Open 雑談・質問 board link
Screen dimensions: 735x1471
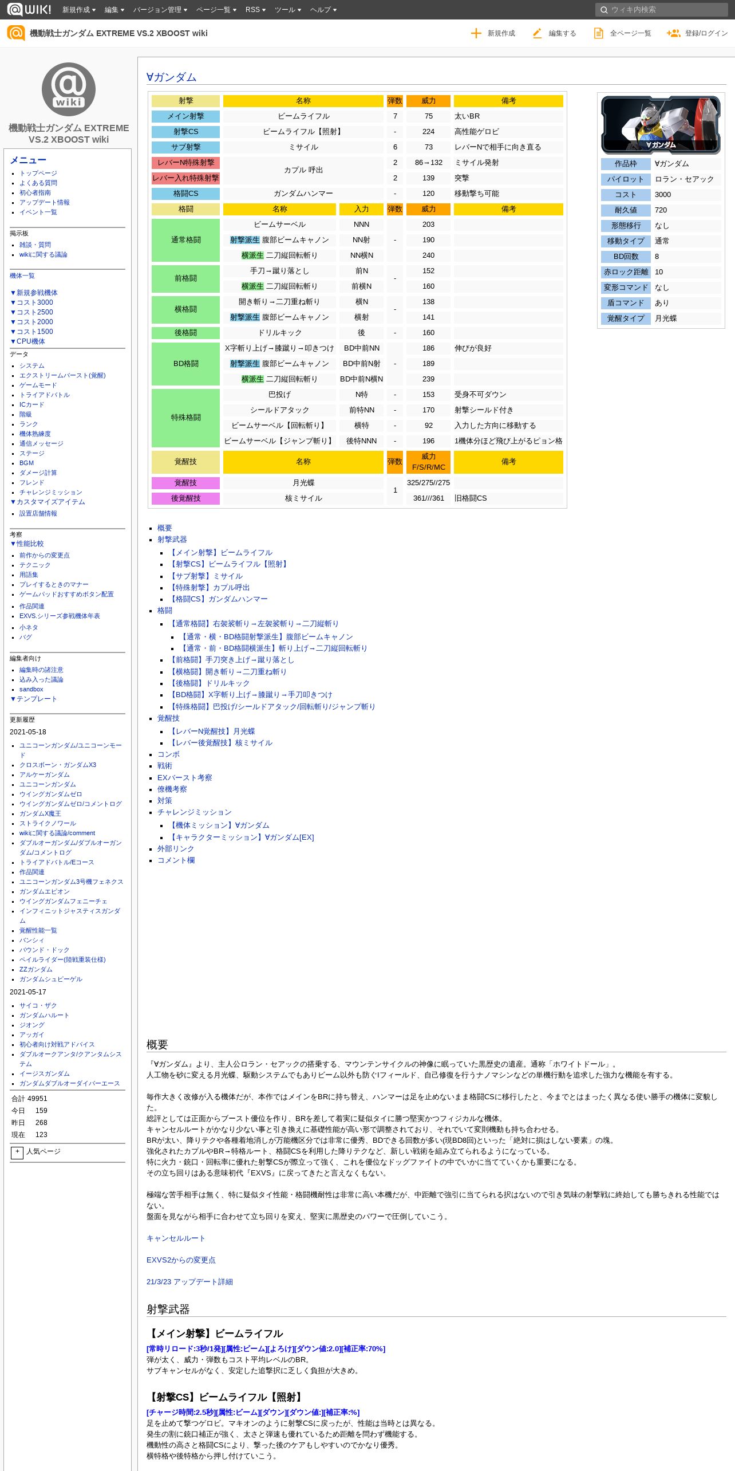click(x=35, y=245)
